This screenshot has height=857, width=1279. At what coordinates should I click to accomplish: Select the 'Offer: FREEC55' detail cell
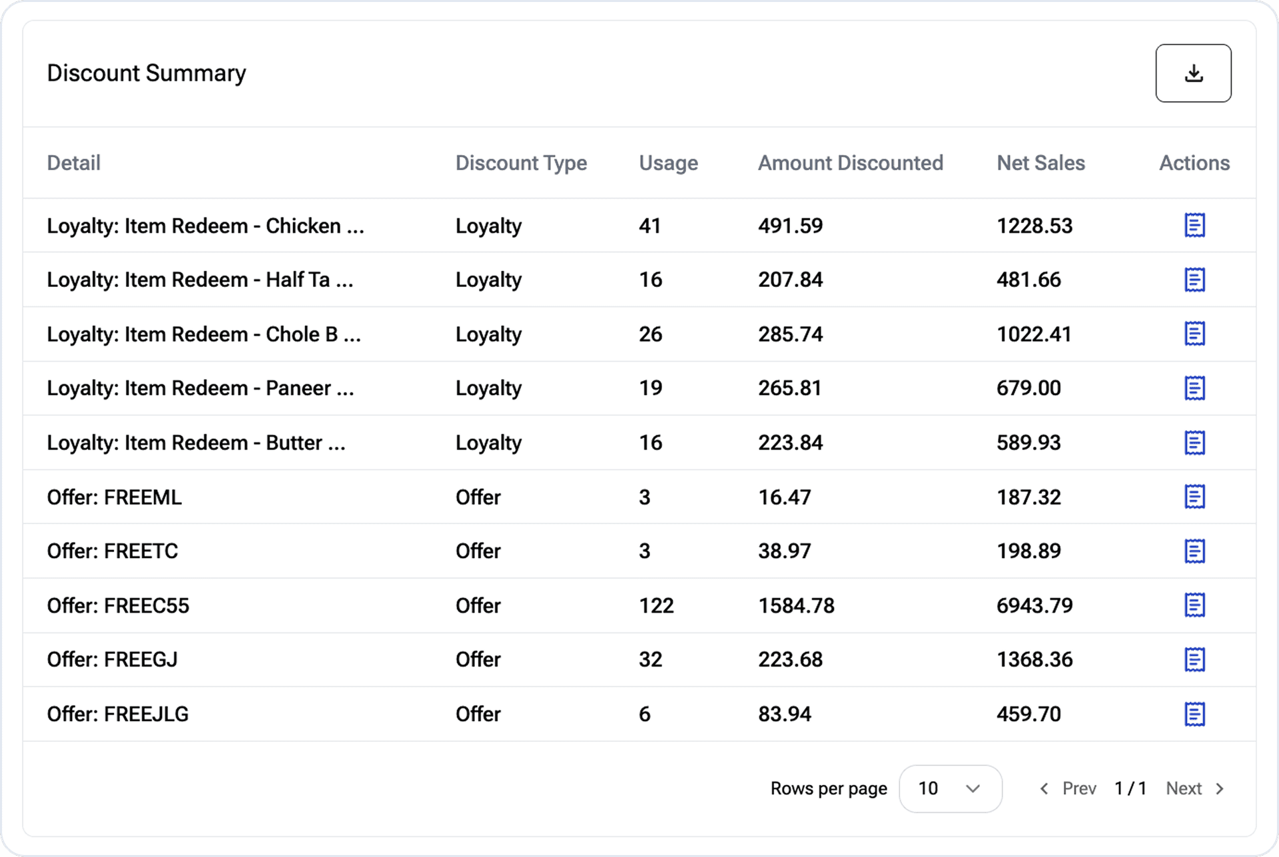[118, 606]
